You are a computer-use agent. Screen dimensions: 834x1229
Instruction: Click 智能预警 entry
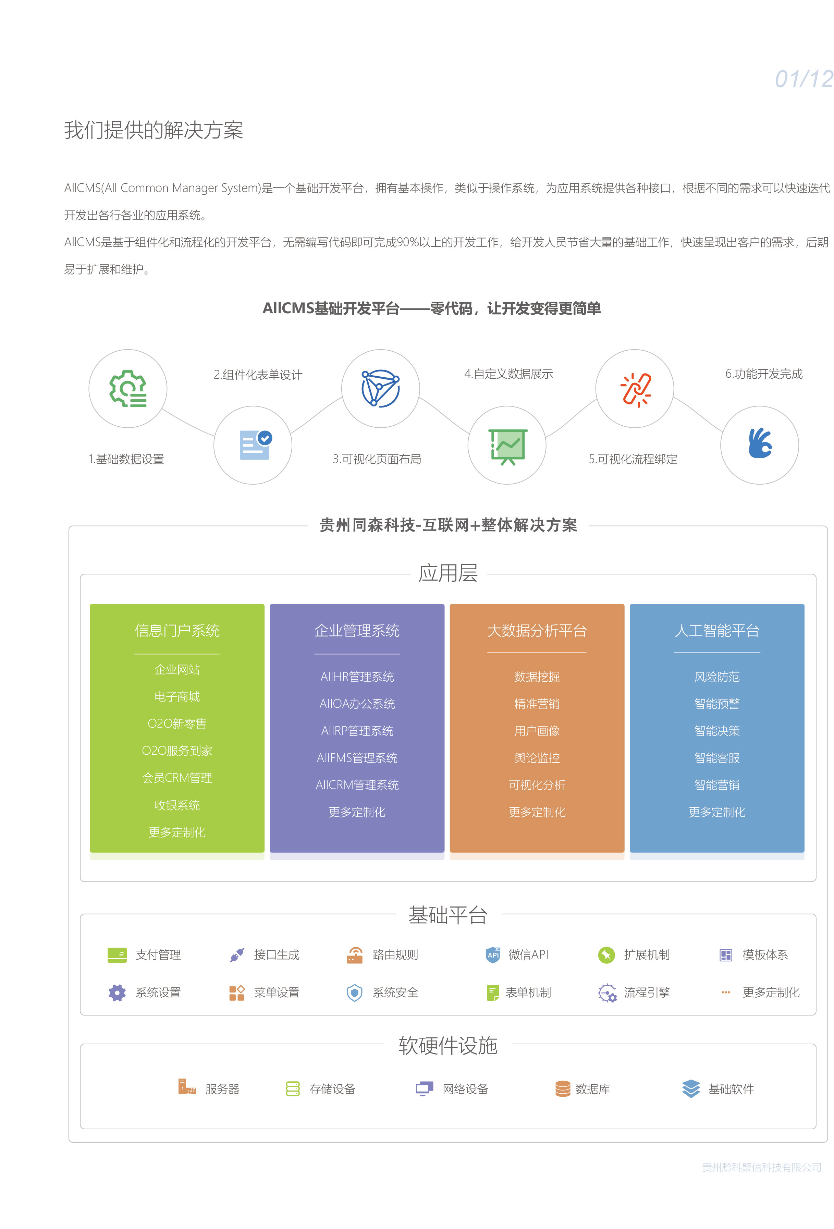tap(717, 703)
